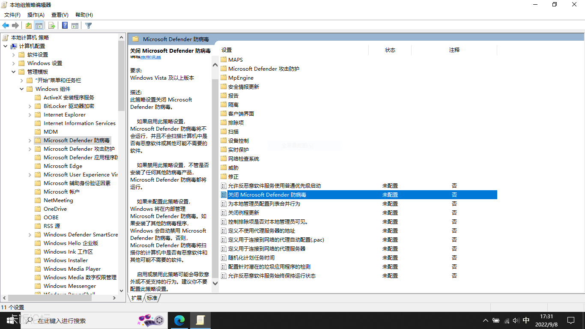Viewport: 585px width, 329px height.
Task: Click the description pane scroll-up arrow
Action: [215, 65]
